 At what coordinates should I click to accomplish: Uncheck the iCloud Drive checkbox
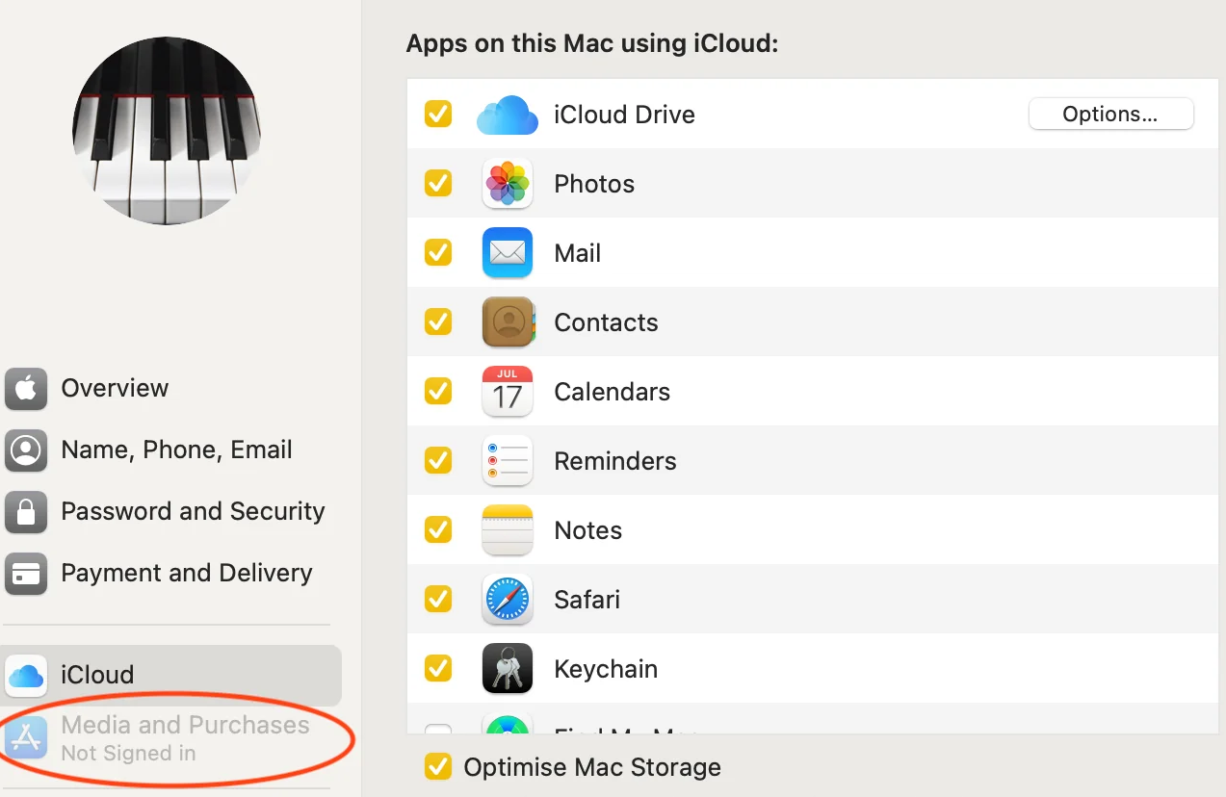coord(438,115)
